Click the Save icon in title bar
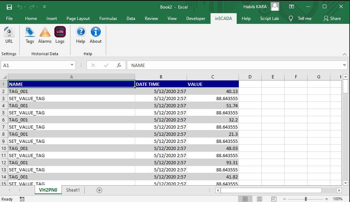 coord(9,7)
